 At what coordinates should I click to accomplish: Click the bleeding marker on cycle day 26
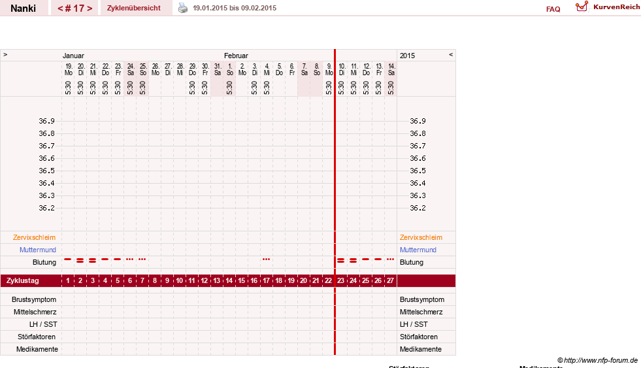378,259
